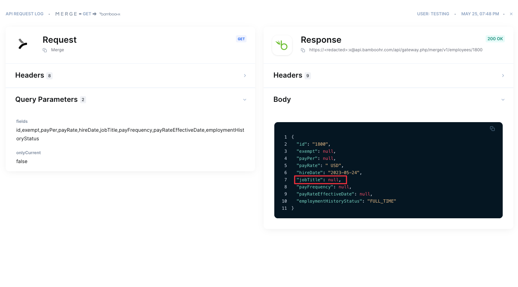Click the bamboohr API URL text
518x287 pixels.
click(x=396, y=50)
